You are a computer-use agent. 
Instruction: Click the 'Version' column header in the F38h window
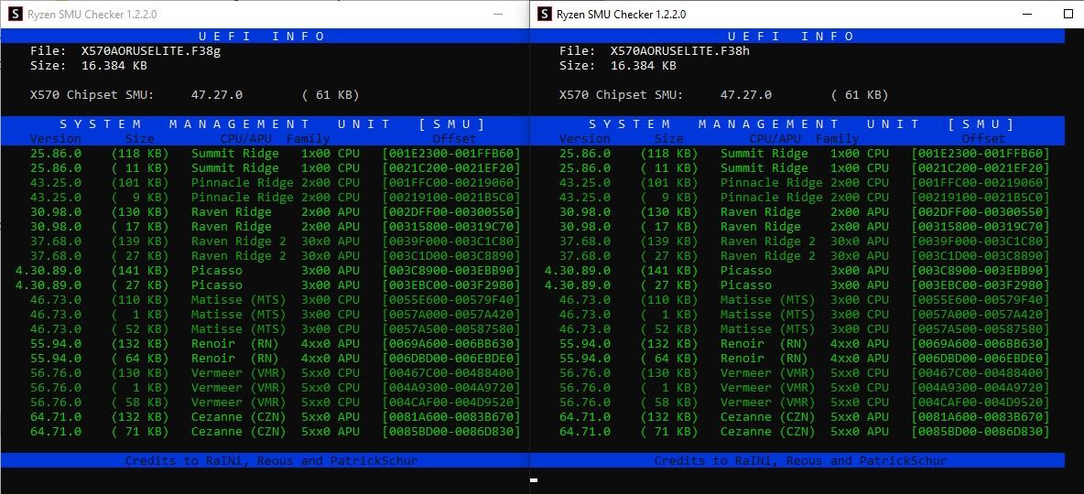pos(585,139)
